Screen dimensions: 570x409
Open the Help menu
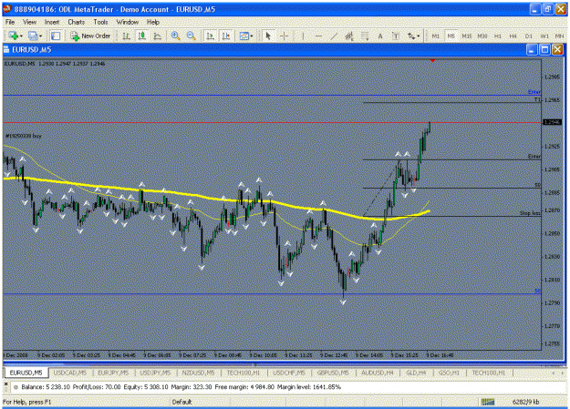click(x=153, y=22)
